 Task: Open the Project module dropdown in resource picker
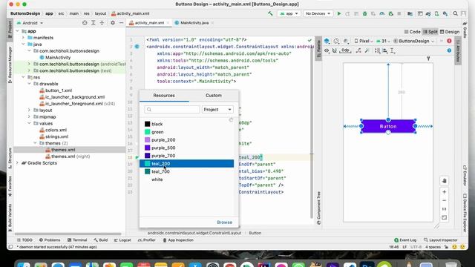coord(217,110)
